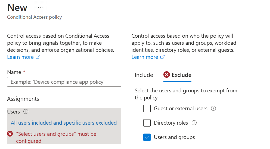
Task: Click info icon beside Guest or external users
Action: coord(213,108)
